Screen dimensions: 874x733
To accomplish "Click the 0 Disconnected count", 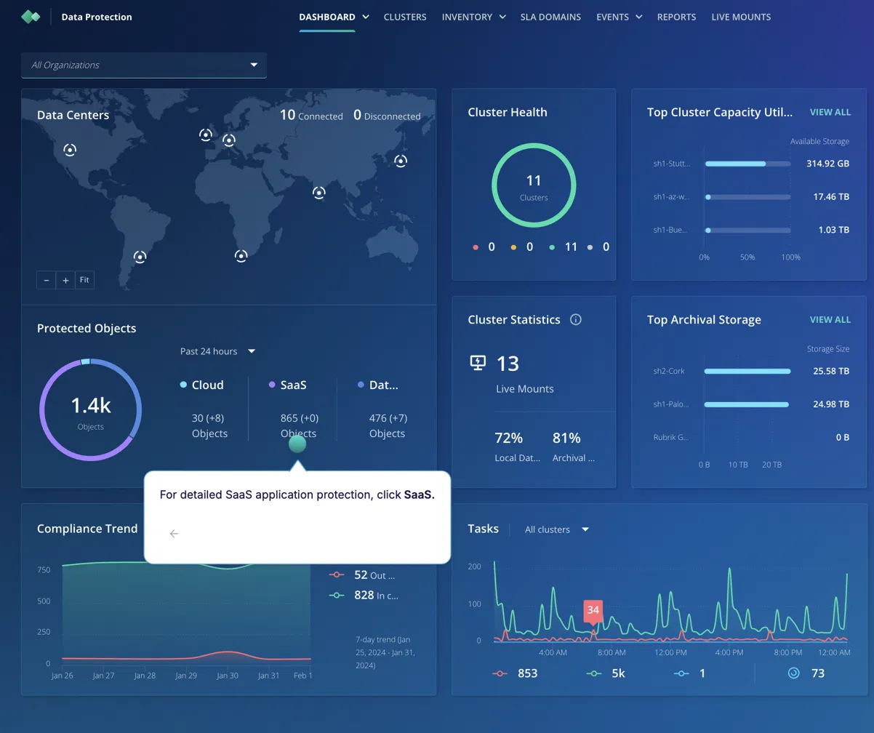I will tap(387, 115).
